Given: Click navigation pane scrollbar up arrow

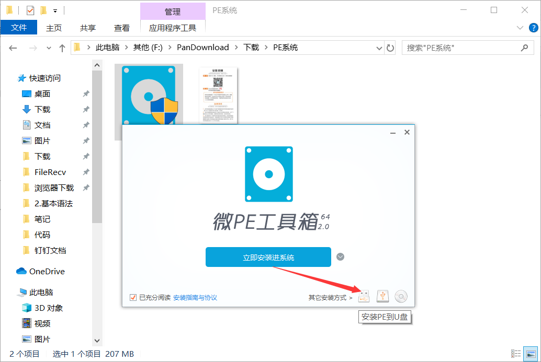Looking at the screenshot, I should [97, 65].
